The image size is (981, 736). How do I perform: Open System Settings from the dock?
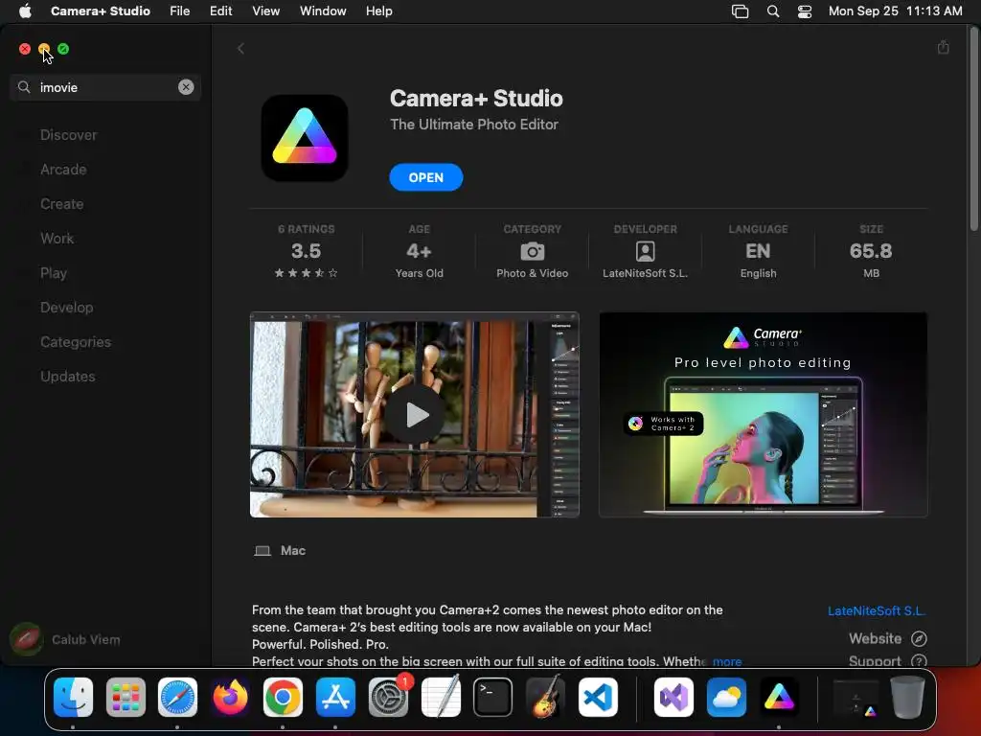coord(389,697)
